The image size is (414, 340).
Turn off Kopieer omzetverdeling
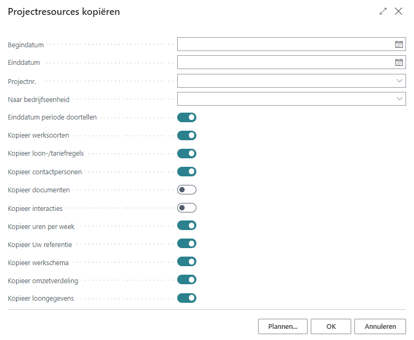coord(187,280)
